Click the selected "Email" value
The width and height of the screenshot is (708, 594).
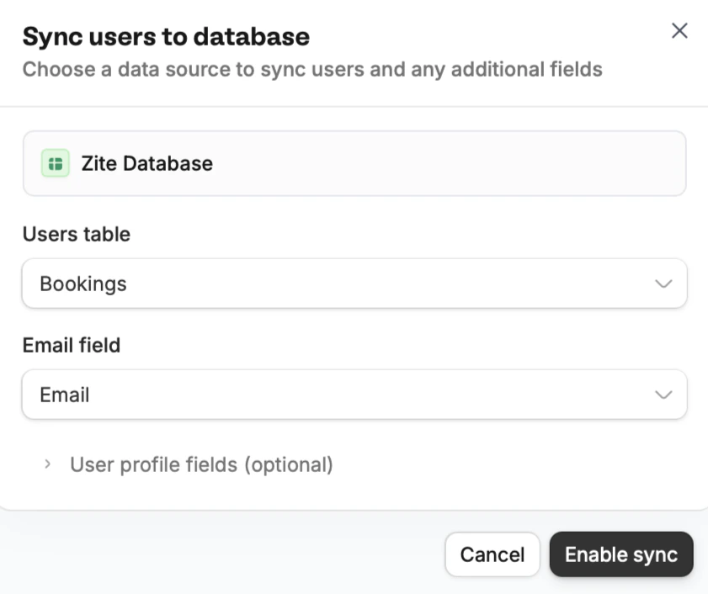[x=65, y=395]
